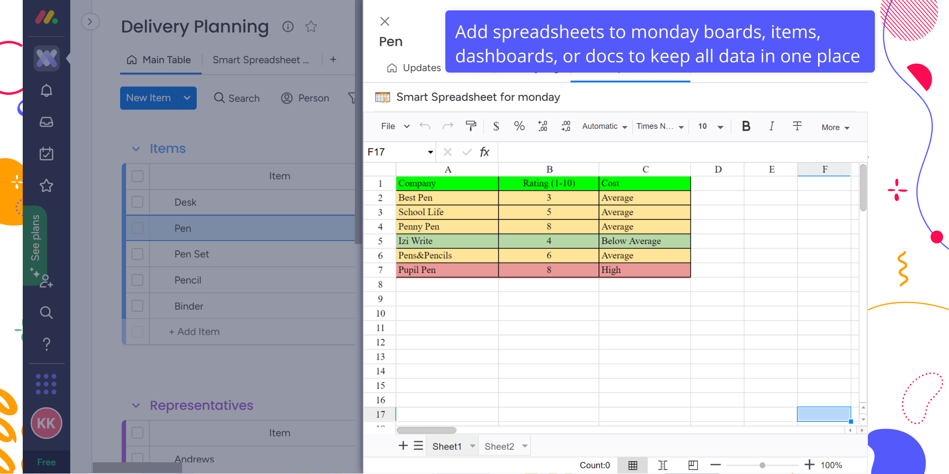Check the Pen row checkbox
Screen dimensions: 949x474
(x=137, y=228)
